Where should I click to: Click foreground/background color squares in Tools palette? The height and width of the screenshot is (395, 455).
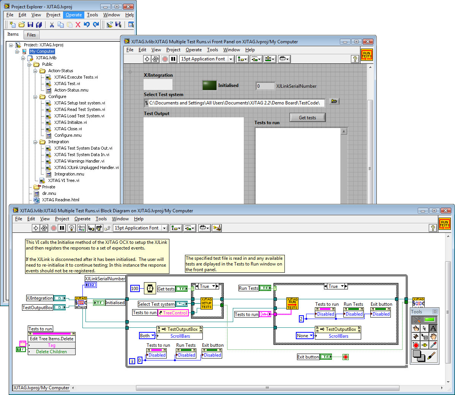tap(419, 356)
